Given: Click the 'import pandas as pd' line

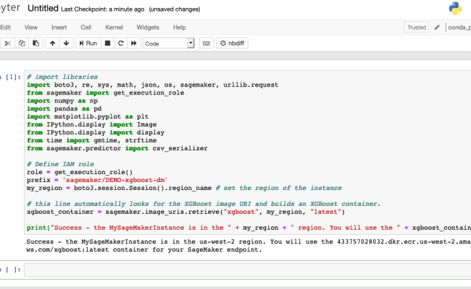Looking at the screenshot, I should [64, 108].
